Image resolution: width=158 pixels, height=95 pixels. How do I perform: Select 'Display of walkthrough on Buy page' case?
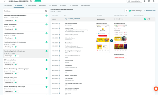(x=26, y=89)
